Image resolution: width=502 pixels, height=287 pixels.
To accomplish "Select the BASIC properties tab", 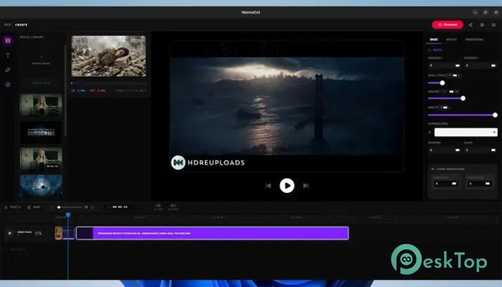I will coord(434,39).
